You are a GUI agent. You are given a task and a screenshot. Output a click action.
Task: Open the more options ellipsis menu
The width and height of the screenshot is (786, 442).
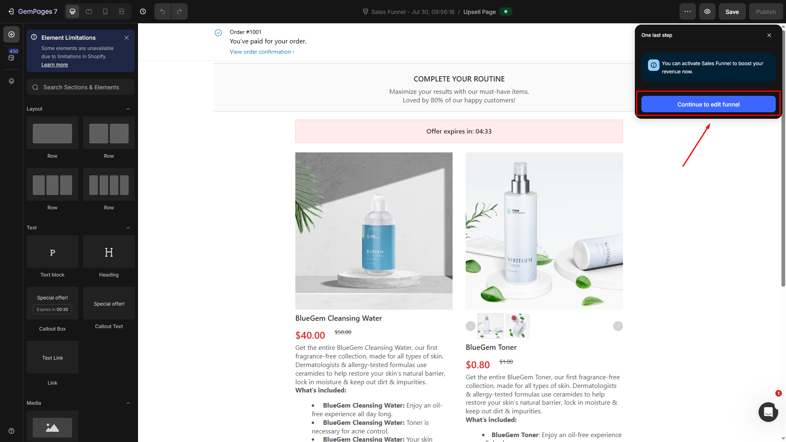[x=687, y=11]
